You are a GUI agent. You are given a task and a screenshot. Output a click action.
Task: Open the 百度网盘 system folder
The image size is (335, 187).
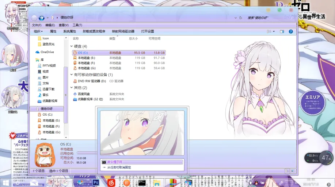tap(84, 94)
